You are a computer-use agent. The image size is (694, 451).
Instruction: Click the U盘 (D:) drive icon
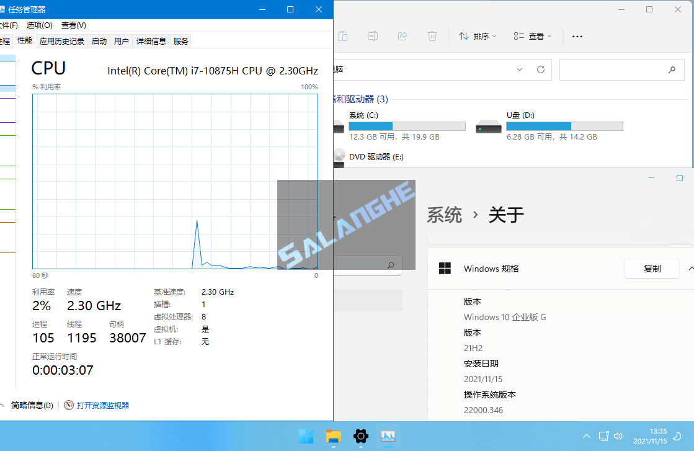[489, 127]
